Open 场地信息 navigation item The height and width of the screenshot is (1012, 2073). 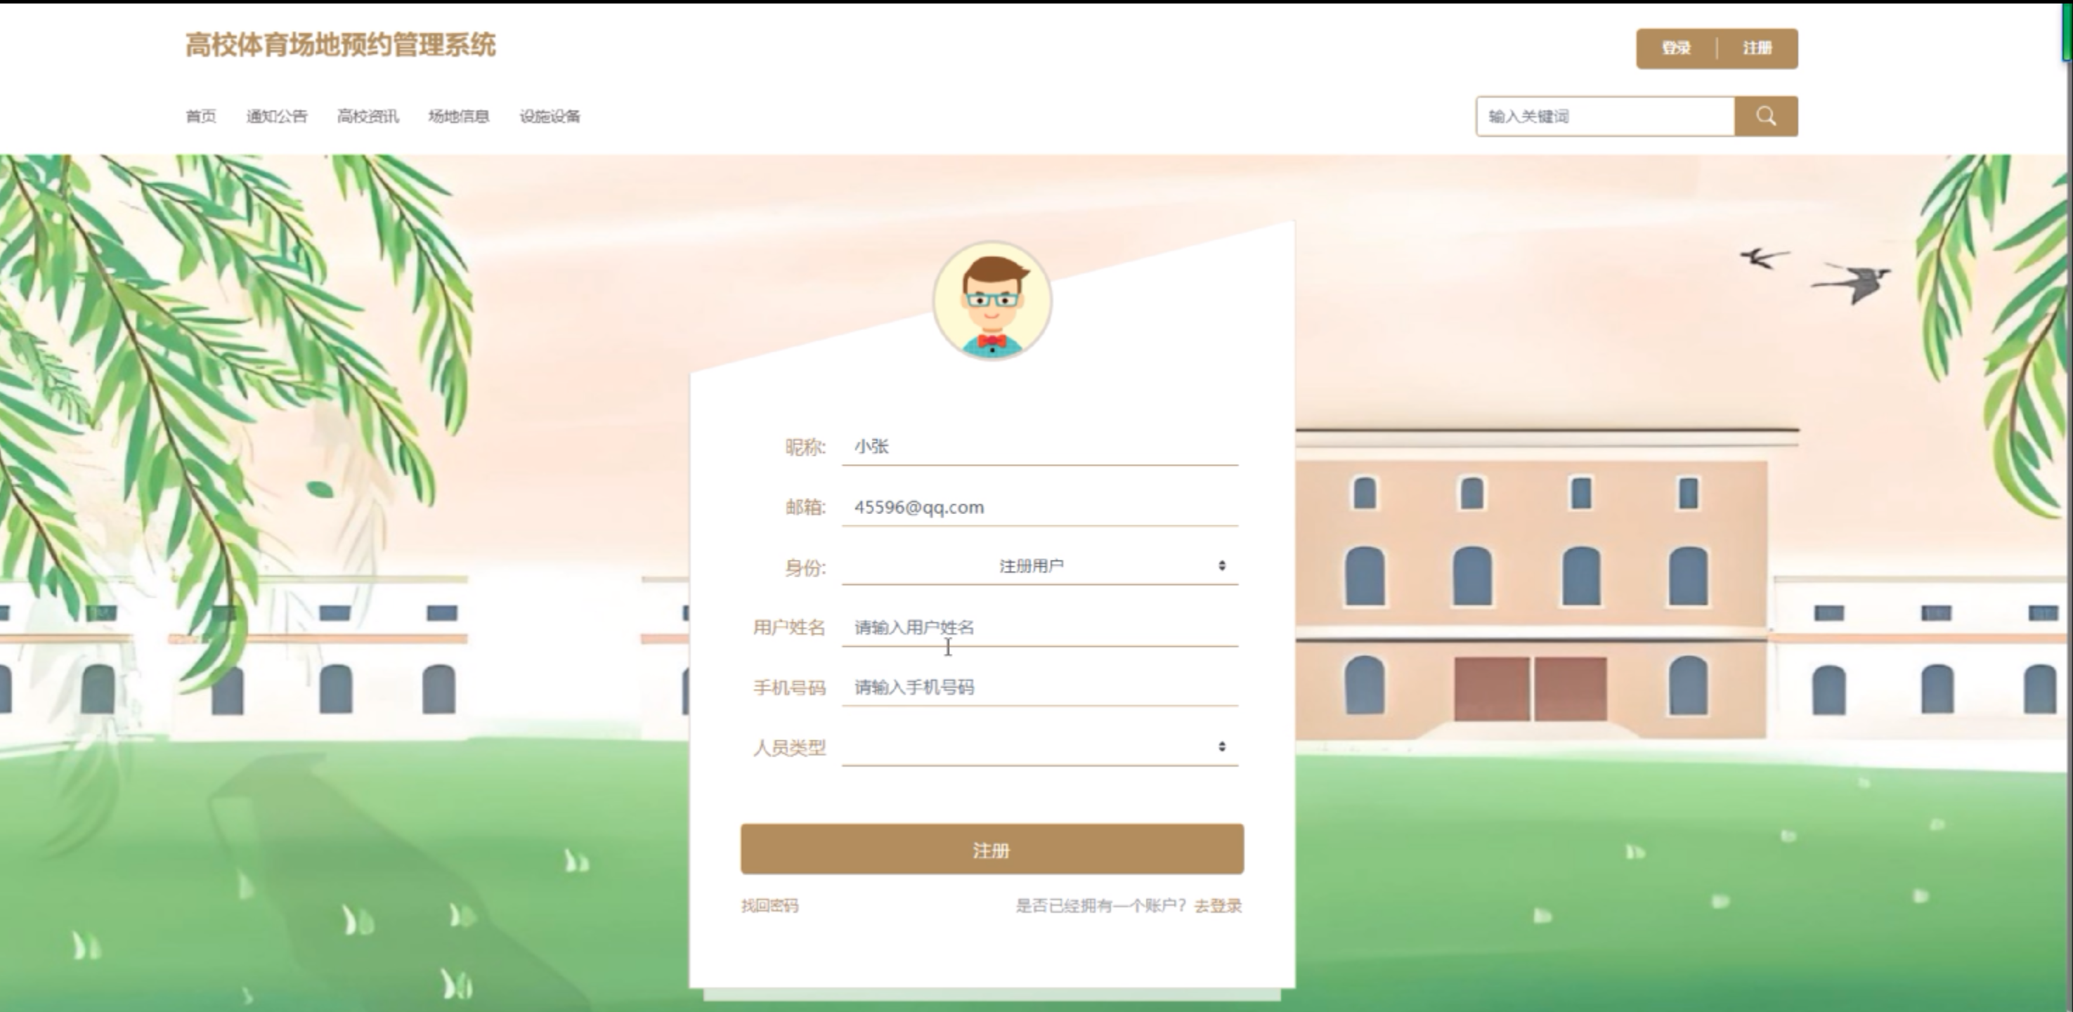click(x=459, y=117)
